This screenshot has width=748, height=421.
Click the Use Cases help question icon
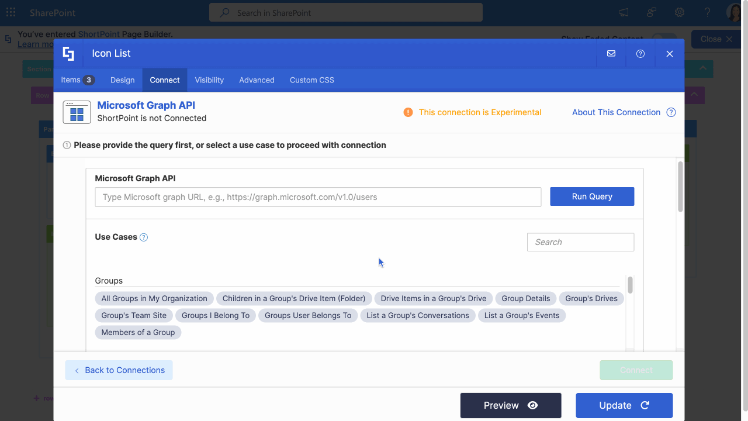pyautogui.click(x=144, y=237)
